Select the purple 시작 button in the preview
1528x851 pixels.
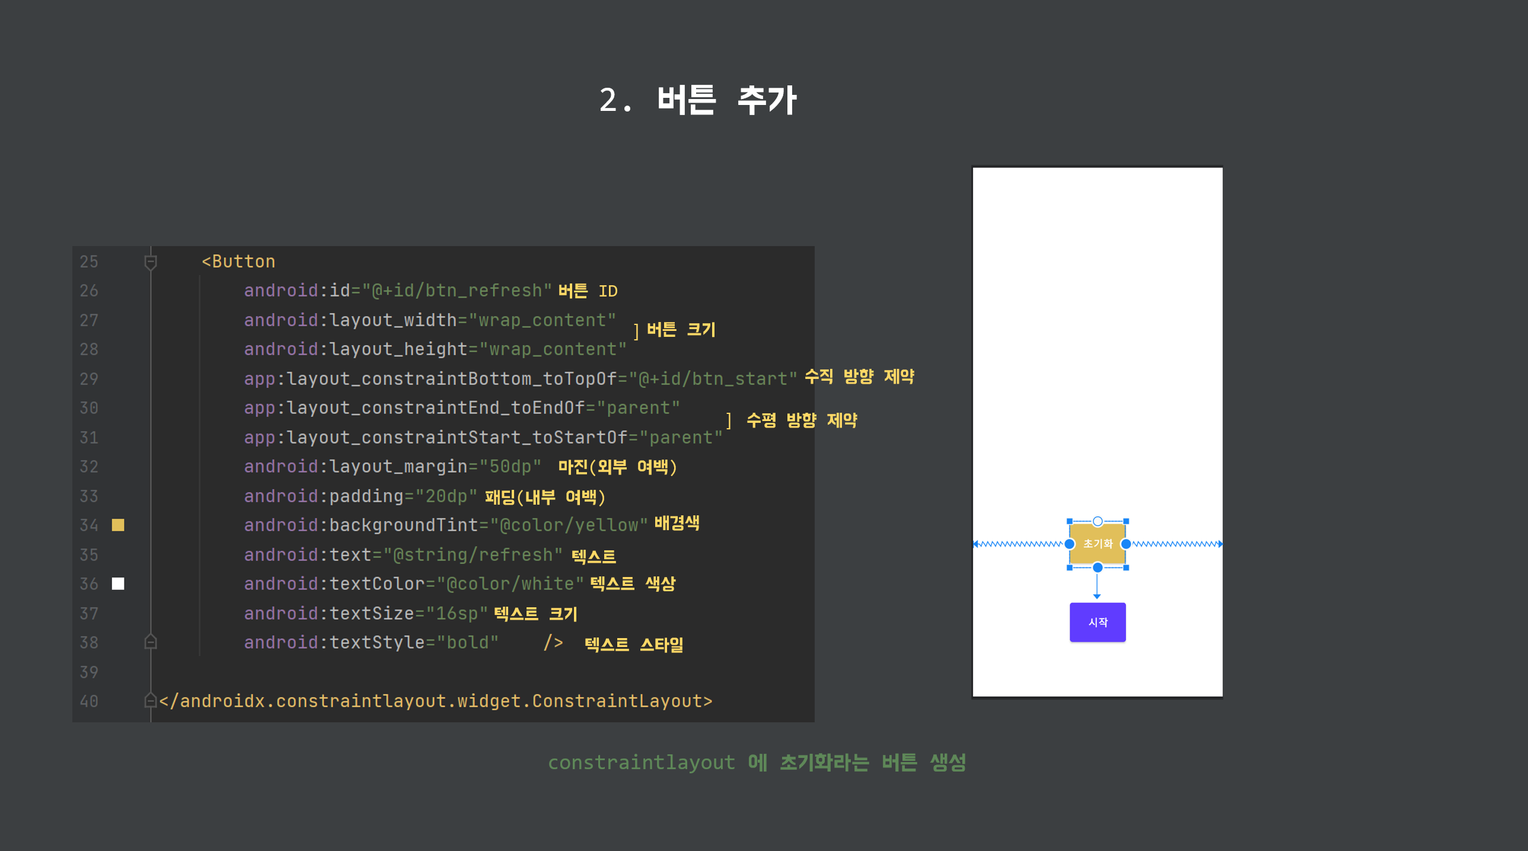click(1098, 622)
